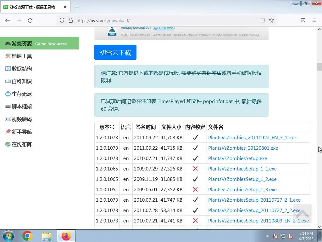Click the checkmark in PlantsVsZombies_20120801.exe row
Screen dimensions: 322x242
[195, 148]
